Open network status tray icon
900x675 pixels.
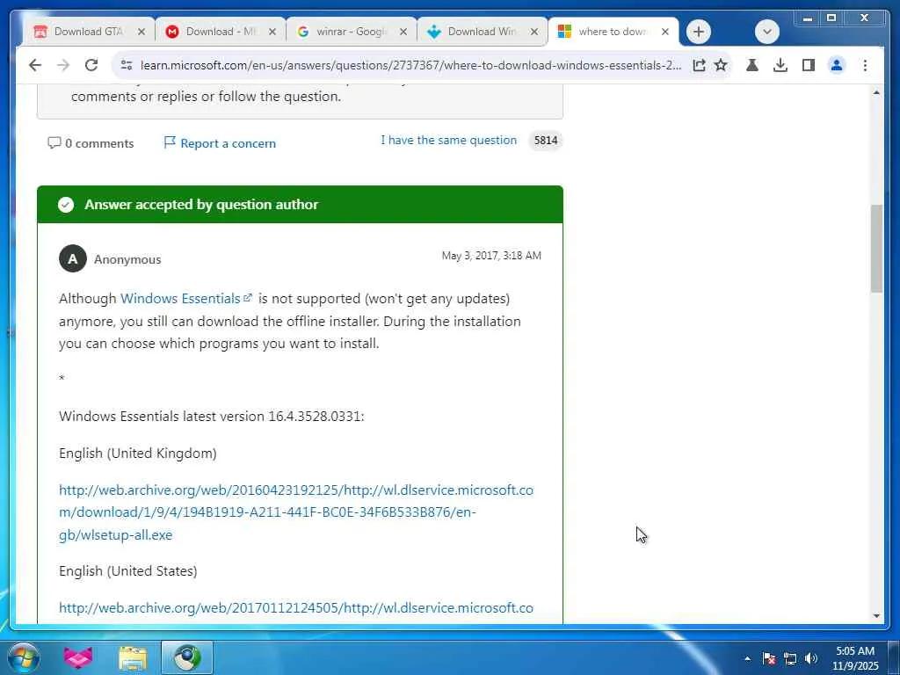(x=790, y=658)
